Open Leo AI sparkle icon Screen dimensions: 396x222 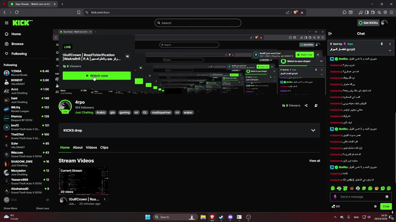coord(379,12)
